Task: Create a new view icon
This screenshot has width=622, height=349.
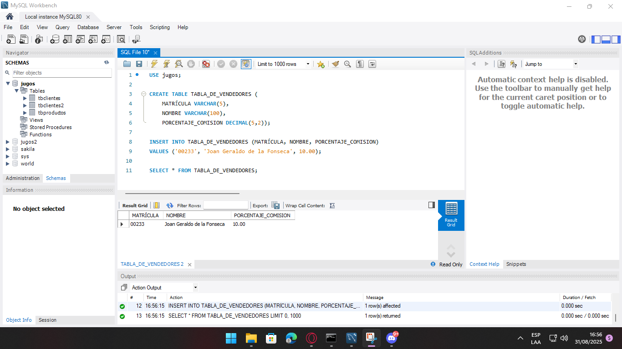Action: [80, 40]
